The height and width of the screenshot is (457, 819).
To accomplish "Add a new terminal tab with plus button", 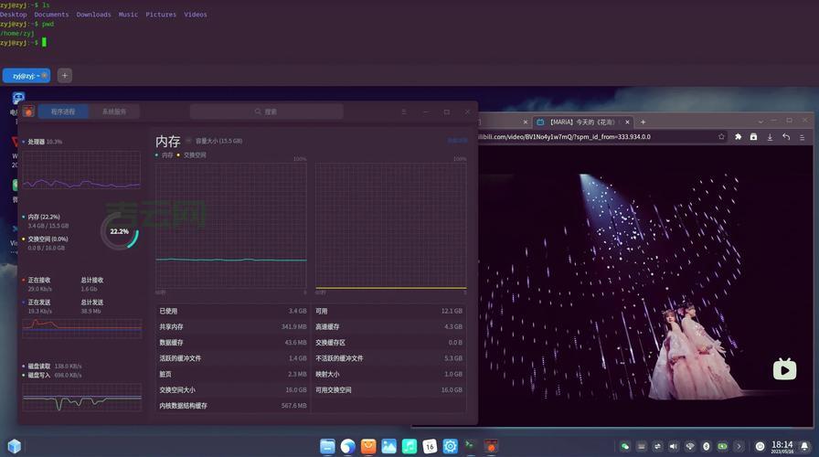I will [65, 76].
